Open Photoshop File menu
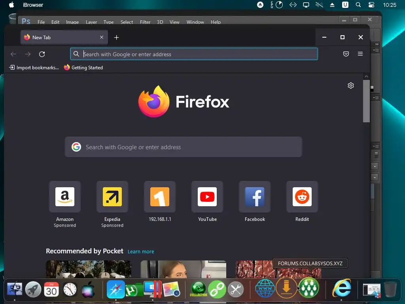Image resolution: width=405 pixels, height=304 pixels. click(41, 22)
